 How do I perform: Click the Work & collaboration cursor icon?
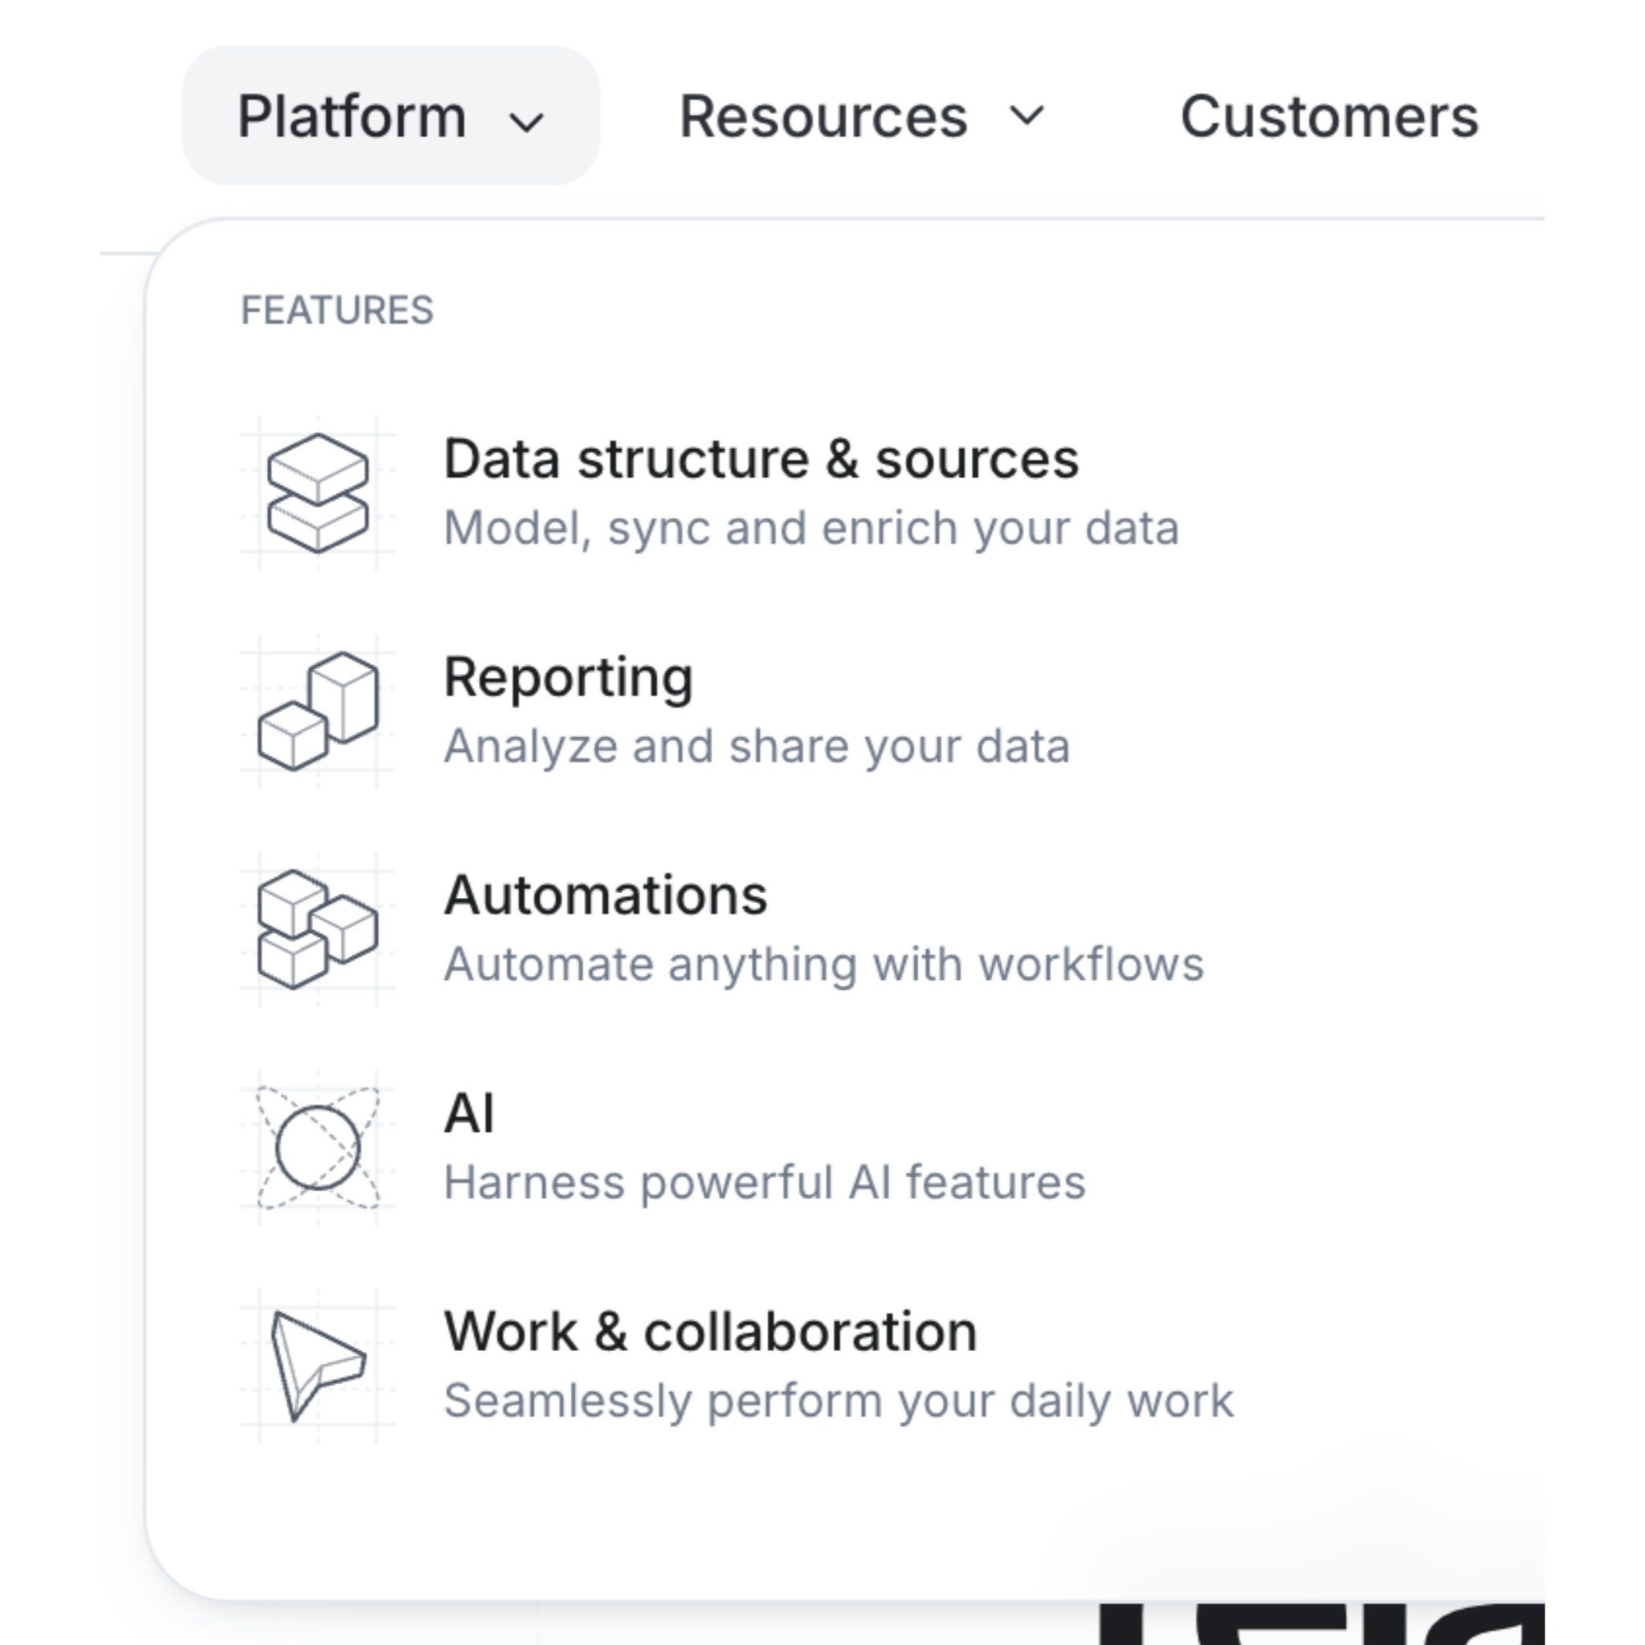tap(317, 1365)
